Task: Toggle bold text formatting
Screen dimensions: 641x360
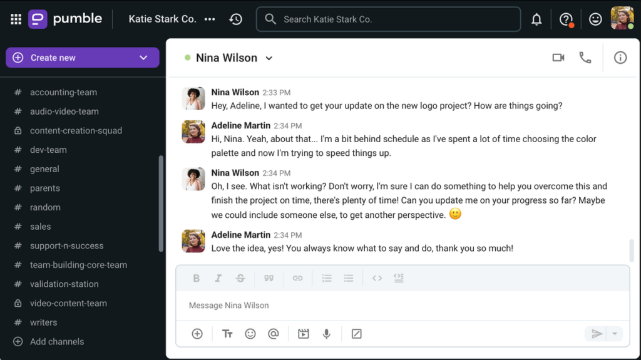Action: pos(196,278)
